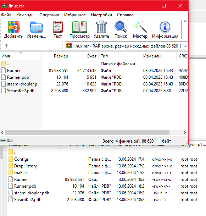Go up one level with arrow icon
The image size is (206, 216).
6,45
